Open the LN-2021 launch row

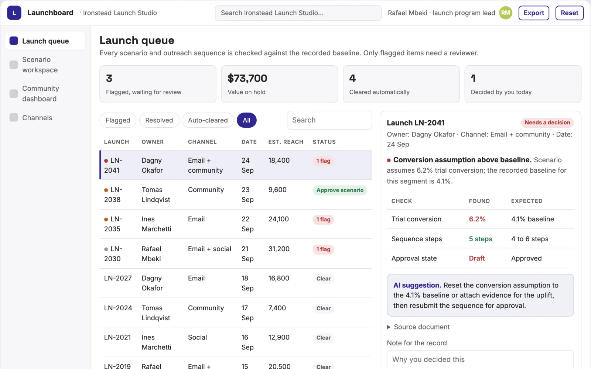(x=236, y=342)
